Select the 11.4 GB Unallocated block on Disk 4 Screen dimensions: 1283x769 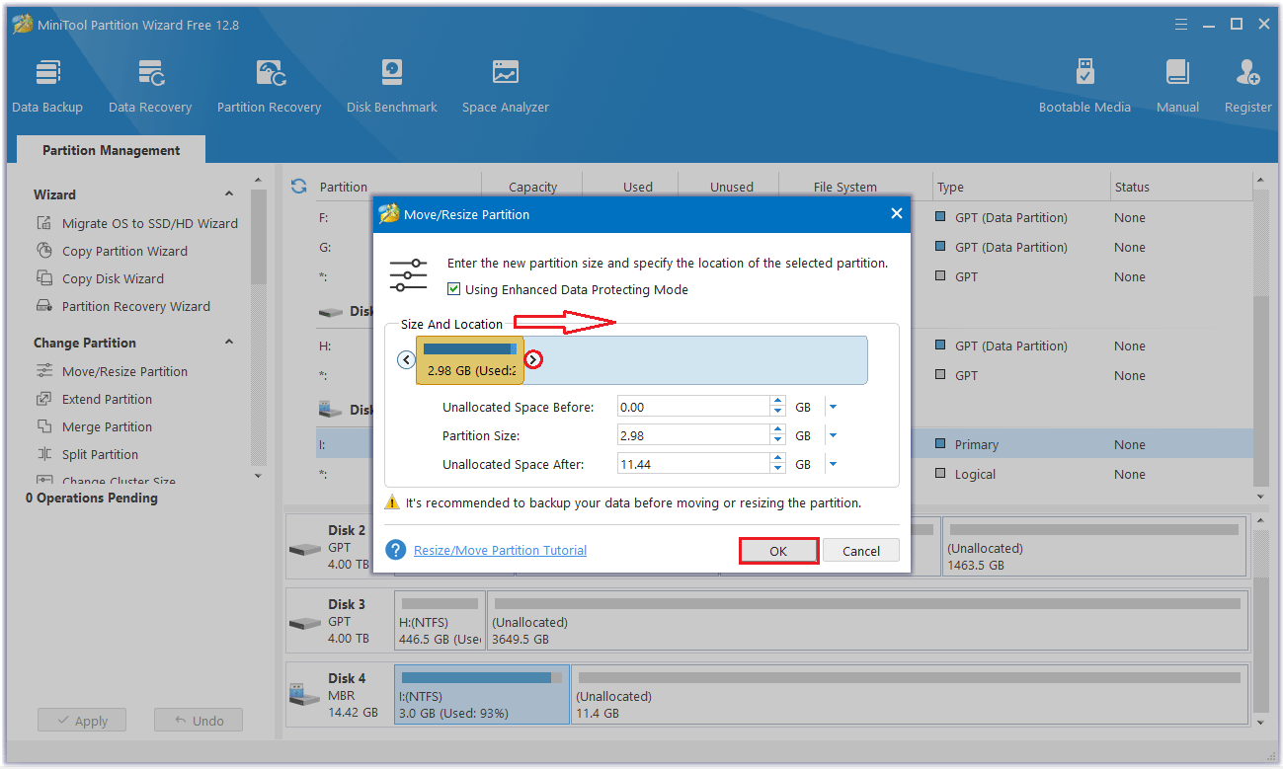(909, 695)
